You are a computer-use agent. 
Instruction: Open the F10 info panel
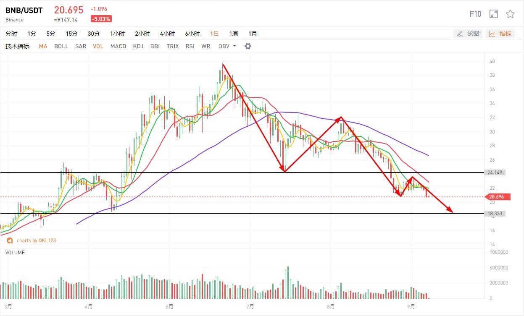pos(475,14)
